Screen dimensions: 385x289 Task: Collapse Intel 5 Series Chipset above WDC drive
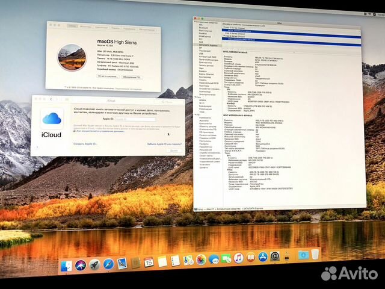point(224,36)
